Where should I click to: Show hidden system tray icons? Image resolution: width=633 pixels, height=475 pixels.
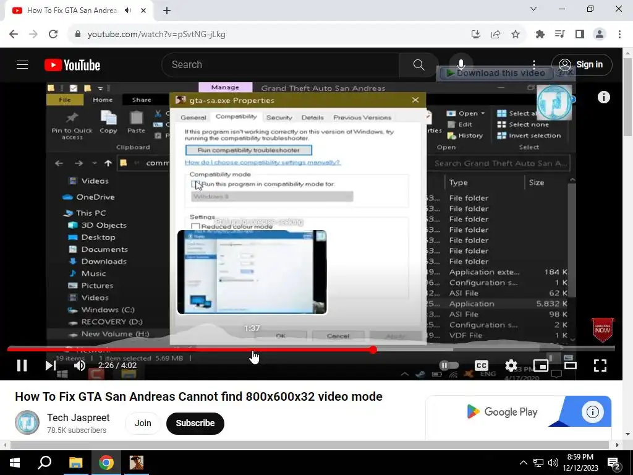pos(523,463)
